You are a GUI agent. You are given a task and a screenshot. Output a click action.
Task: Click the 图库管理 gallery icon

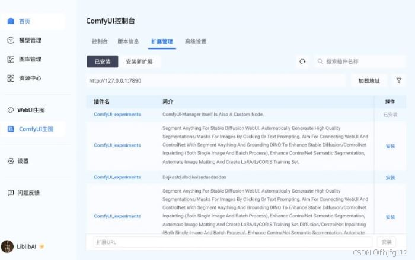(11, 59)
